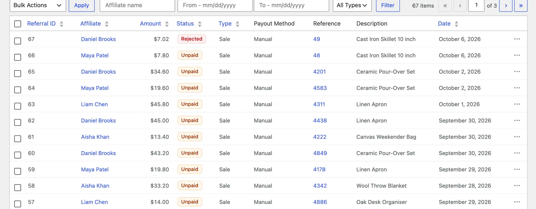Go to next page of referrals
536x209 pixels.
pyautogui.click(x=506, y=5)
